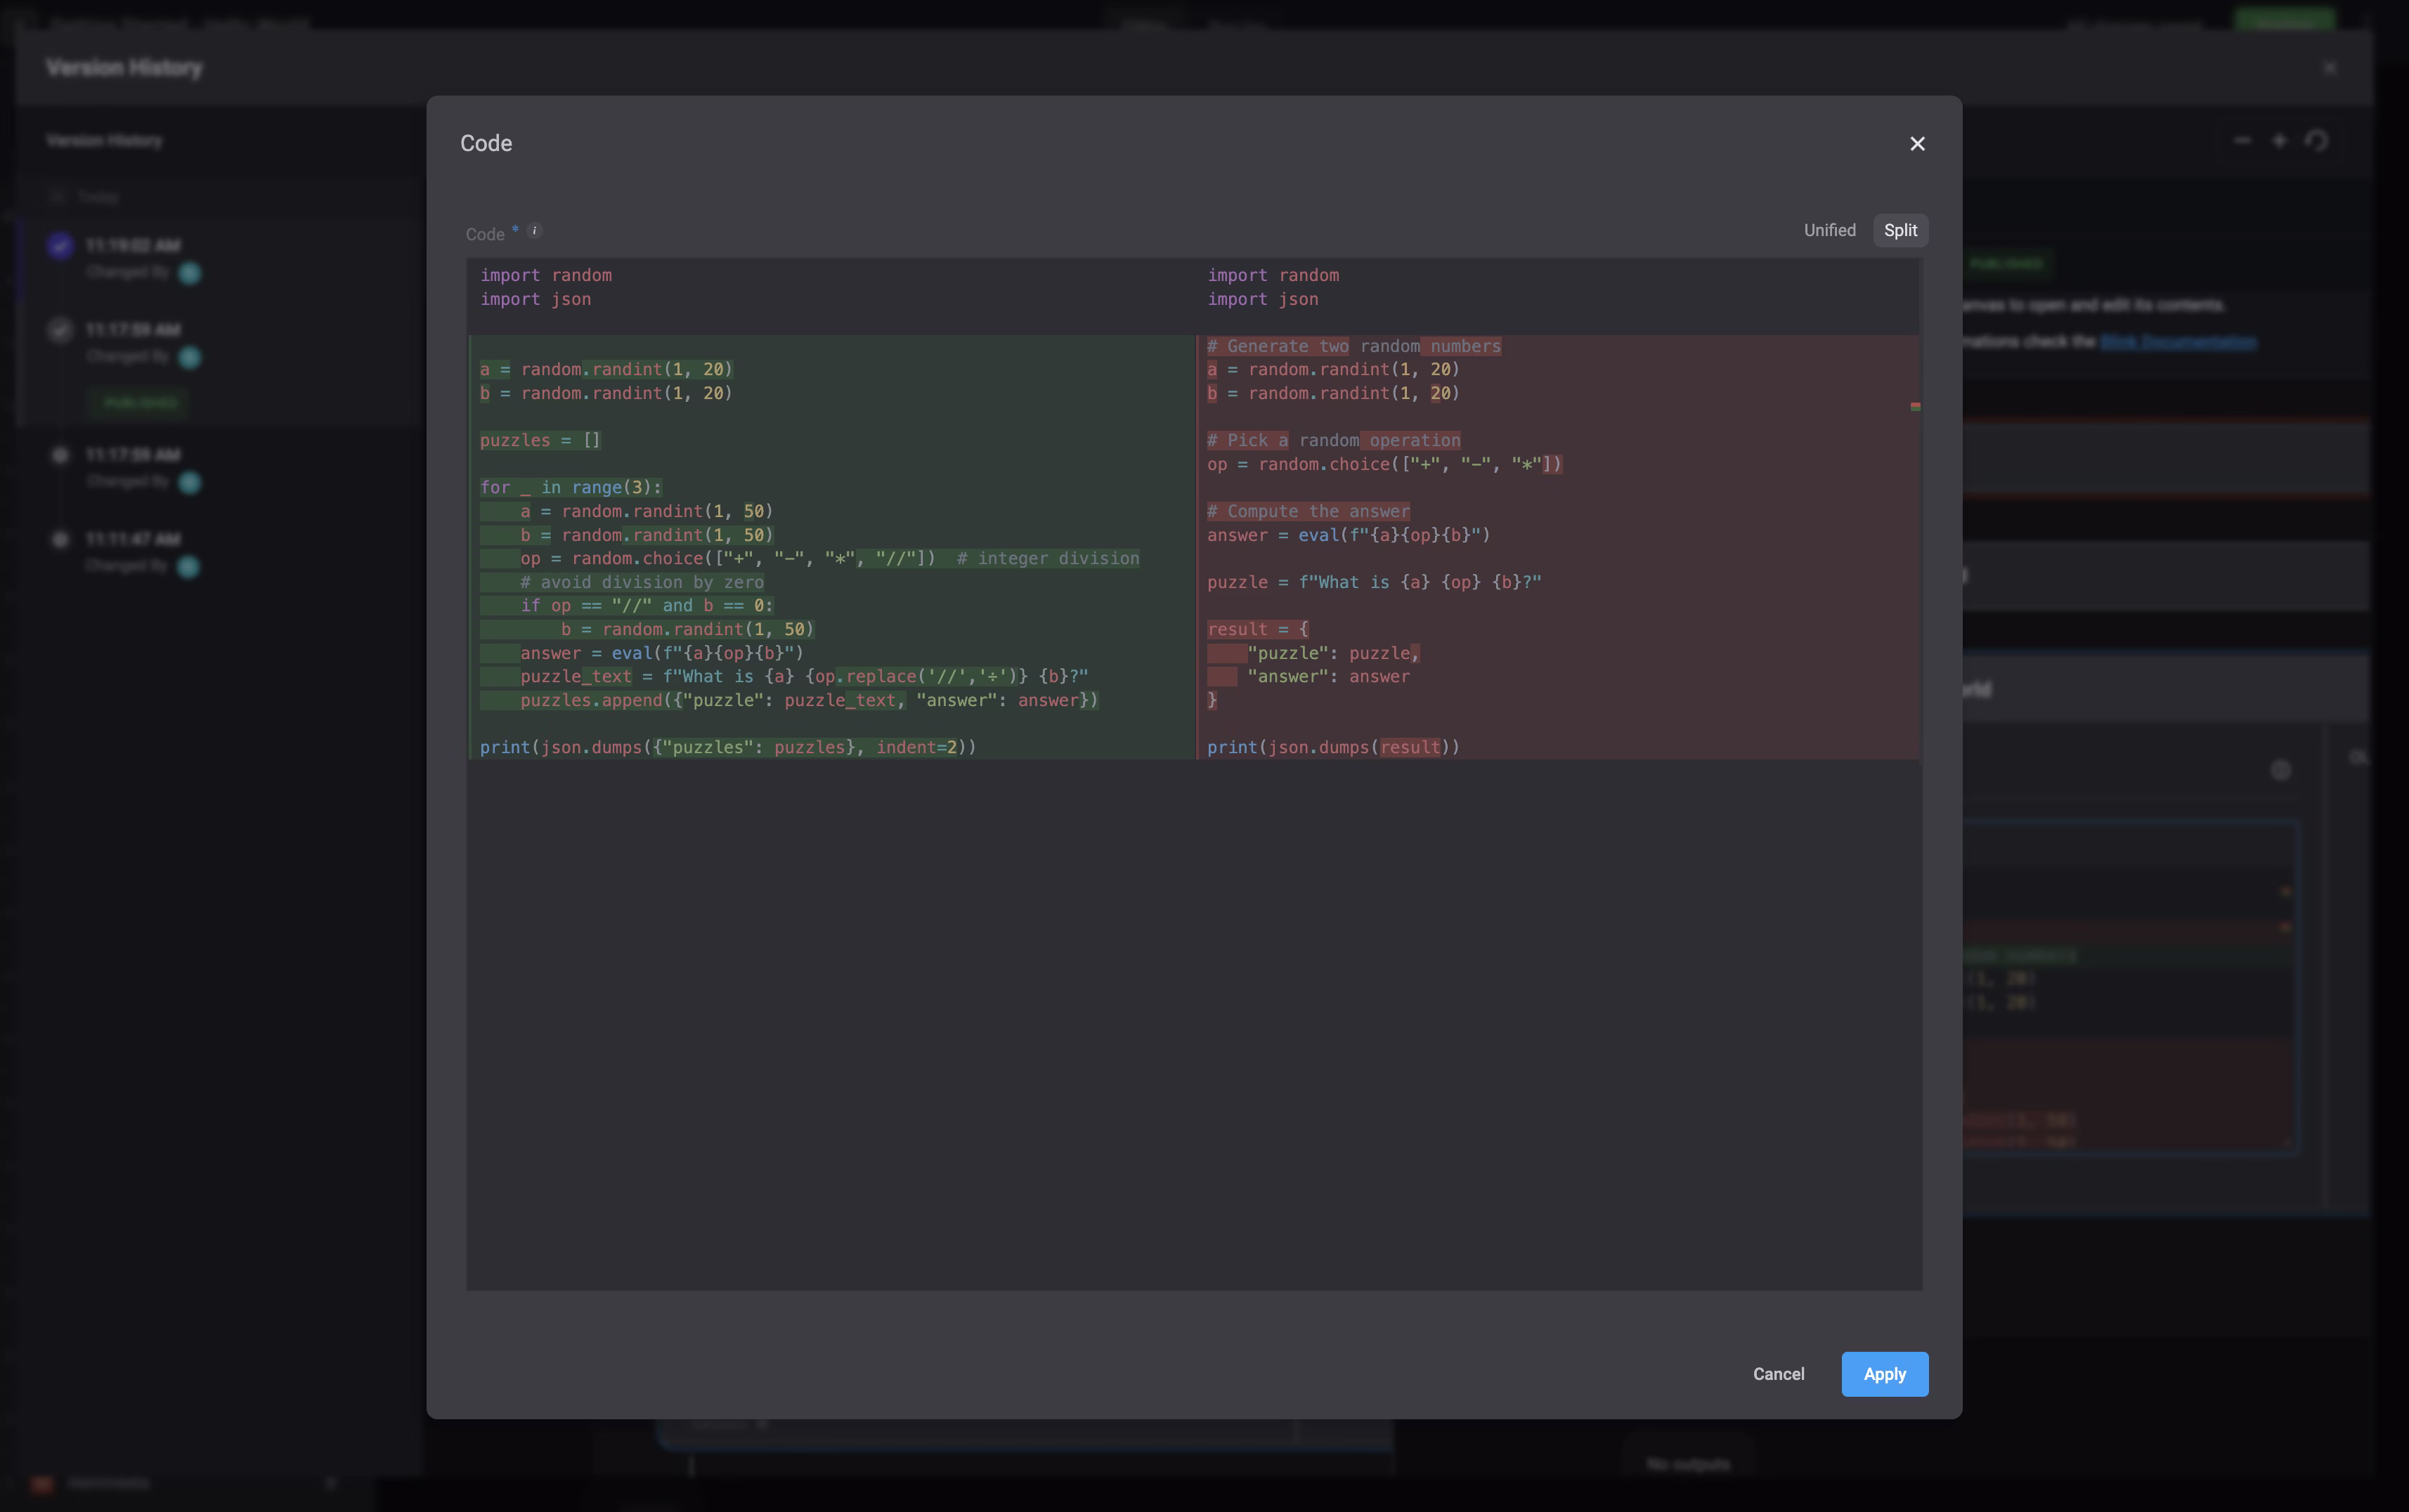Select the published 11:17:59 AM version checkmark
The image size is (2409, 1512).
(x=60, y=330)
